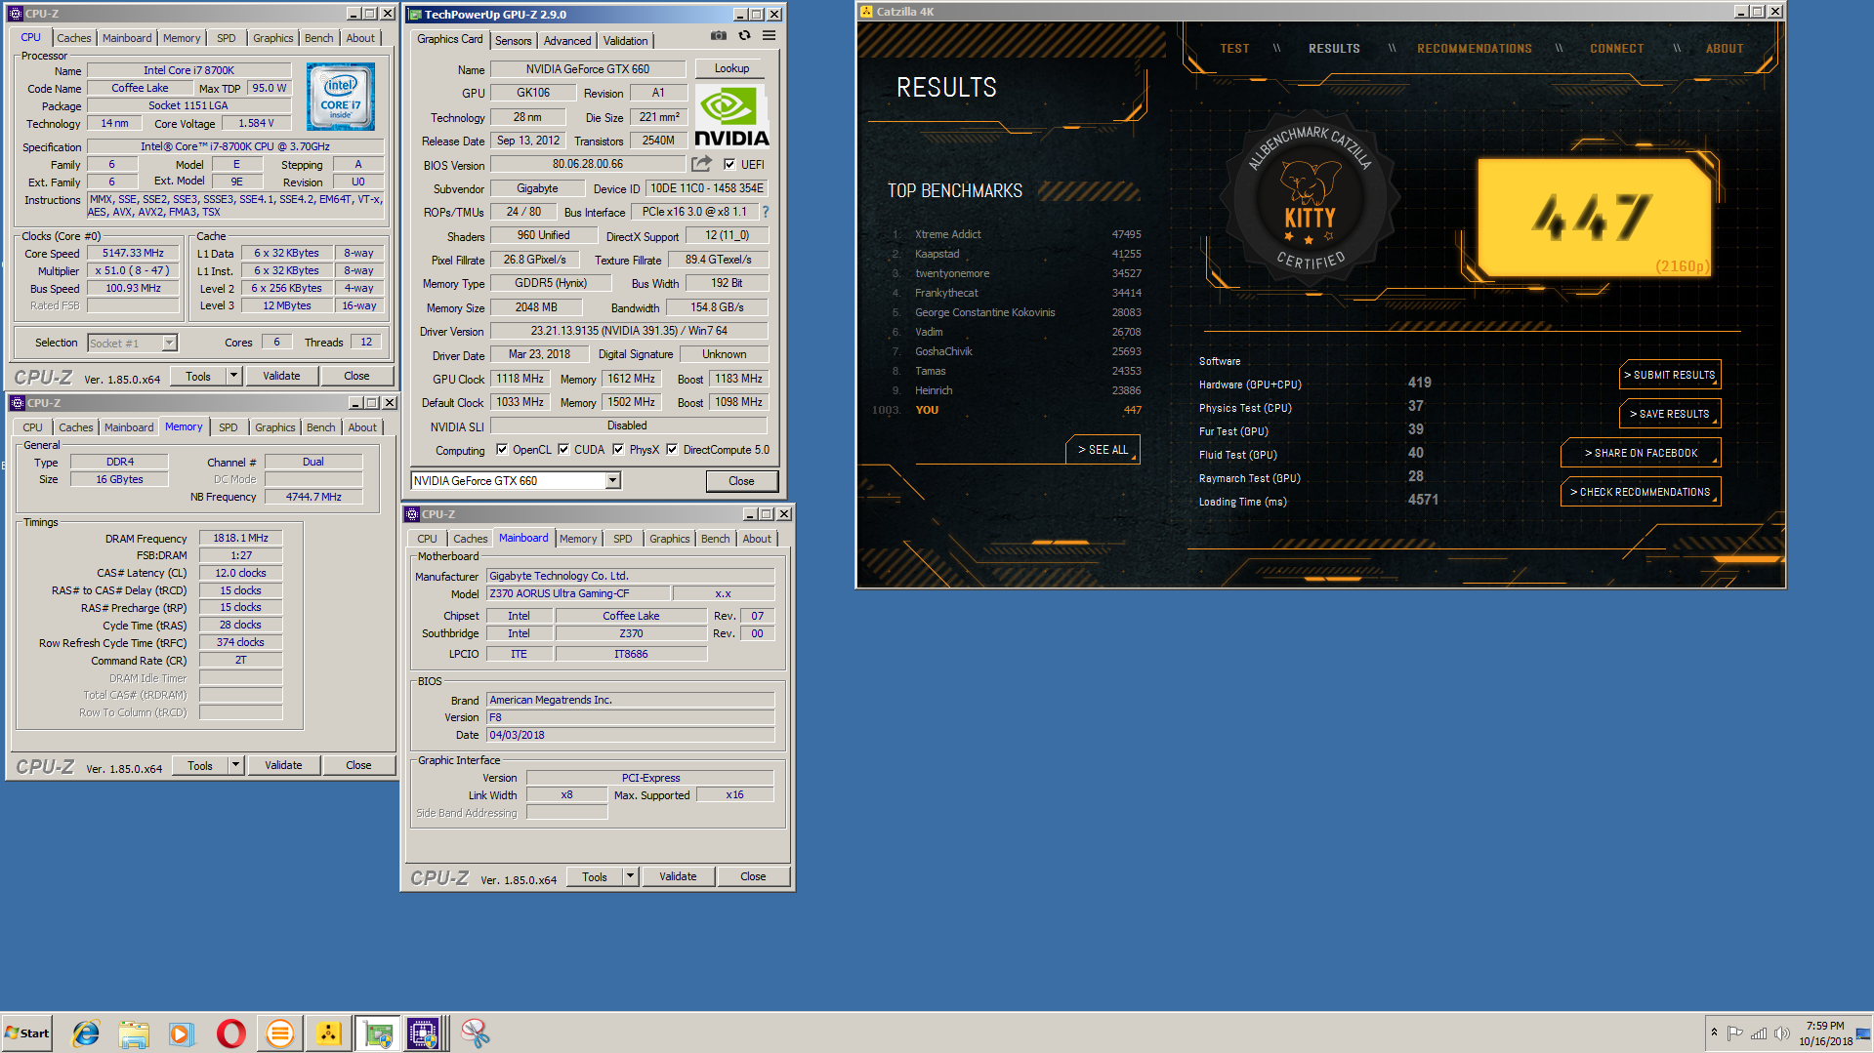Toggle the CUDA checkbox
This screenshot has height=1053, width=1874.
(563, 450)
